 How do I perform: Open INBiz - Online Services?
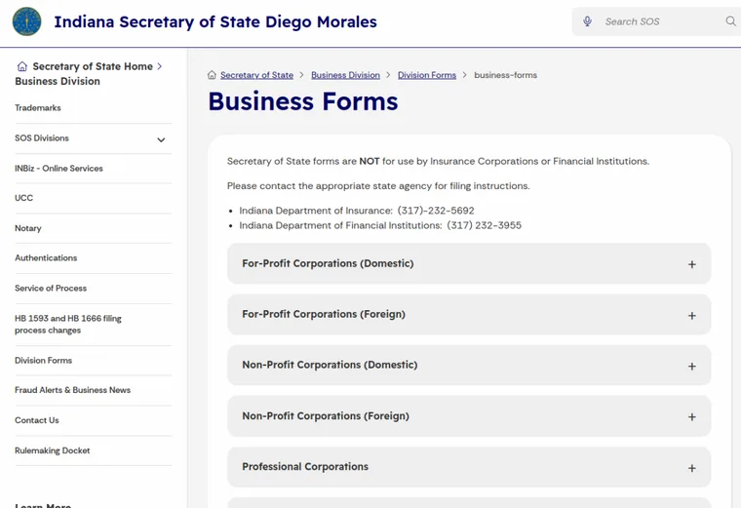point(58,169)
